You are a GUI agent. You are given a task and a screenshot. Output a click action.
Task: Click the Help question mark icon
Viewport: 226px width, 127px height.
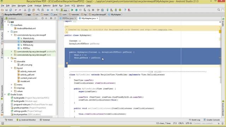125,10
